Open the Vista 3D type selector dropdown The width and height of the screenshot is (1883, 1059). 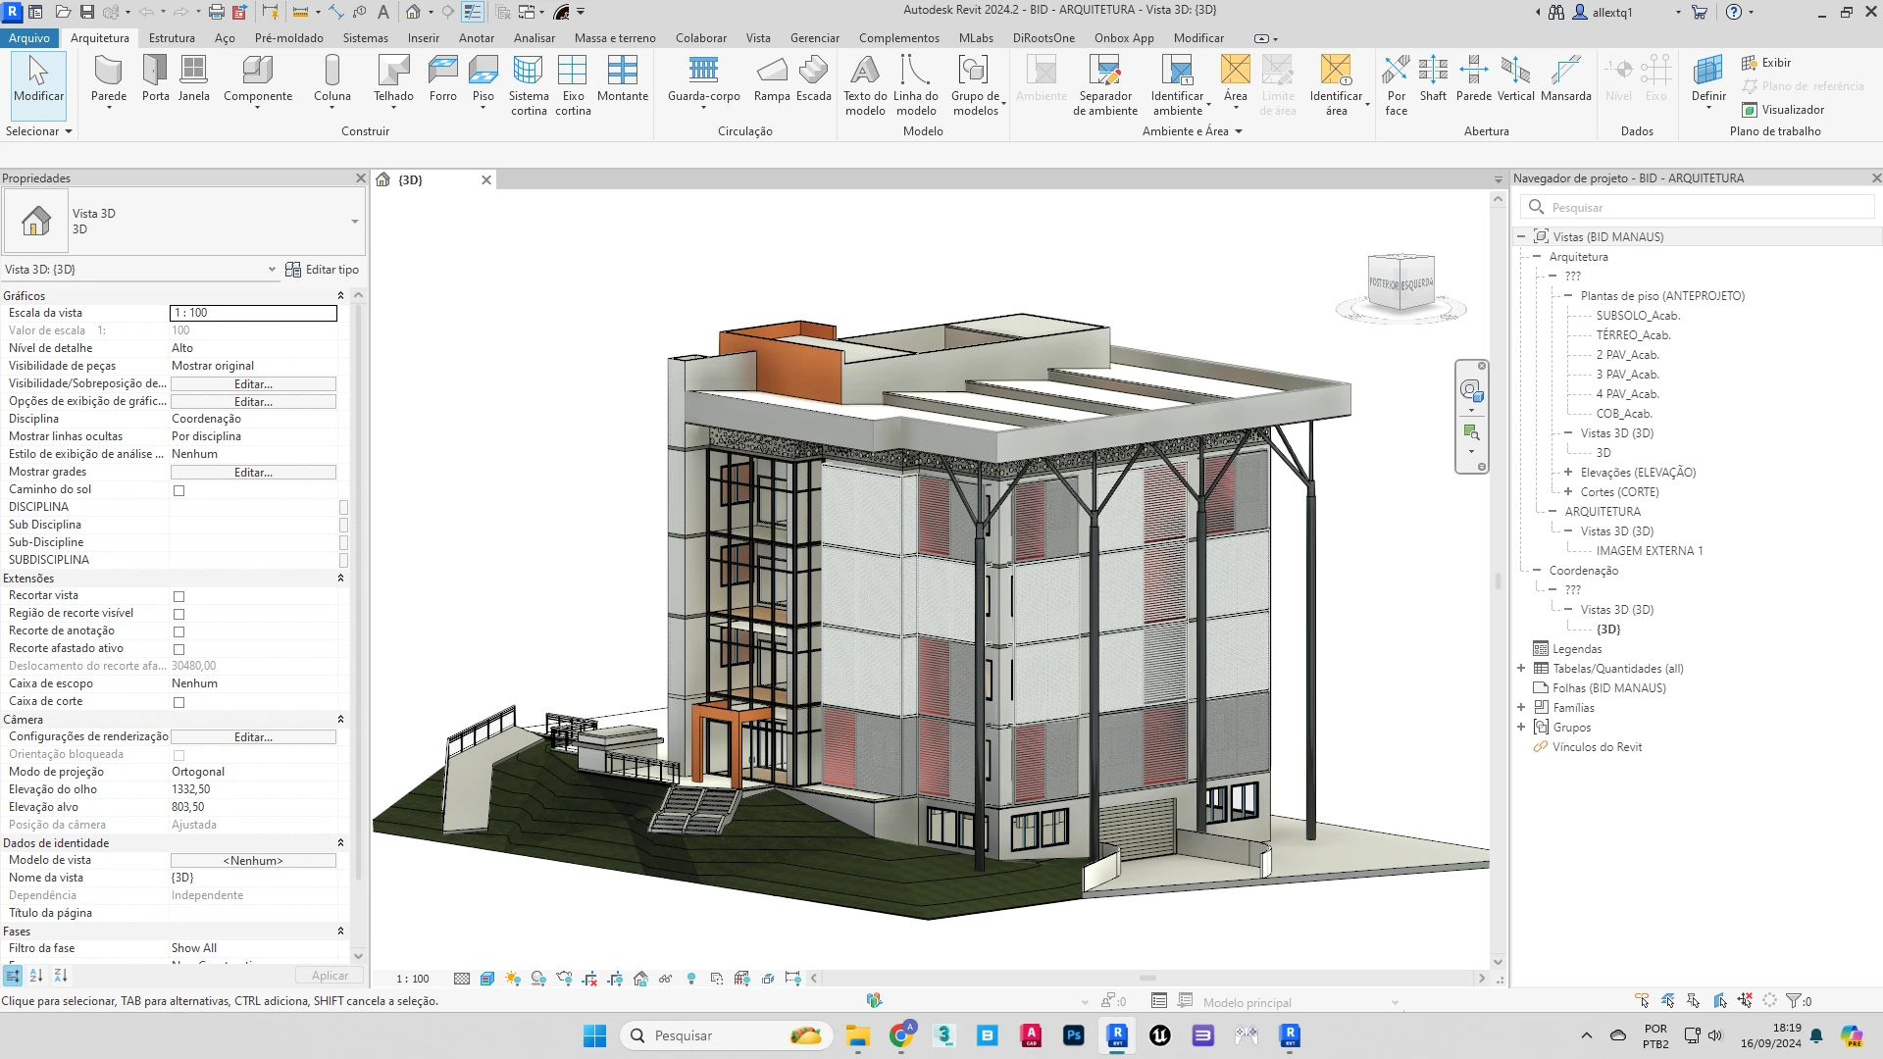coord(354,222)
